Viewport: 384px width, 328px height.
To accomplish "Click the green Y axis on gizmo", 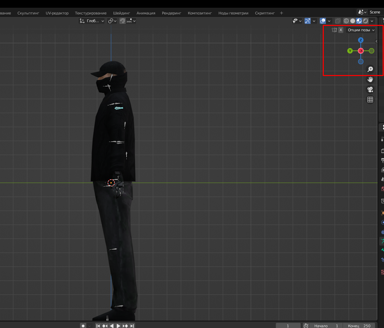I will click(x=350, y=51).
